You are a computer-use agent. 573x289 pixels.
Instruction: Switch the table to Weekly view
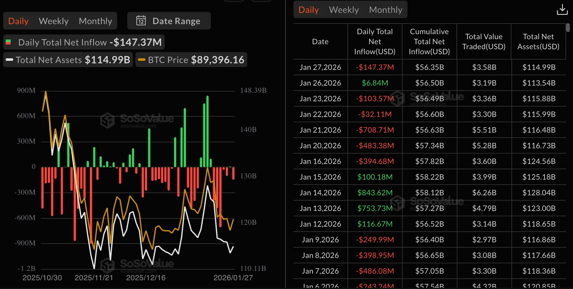pos(344,10)
